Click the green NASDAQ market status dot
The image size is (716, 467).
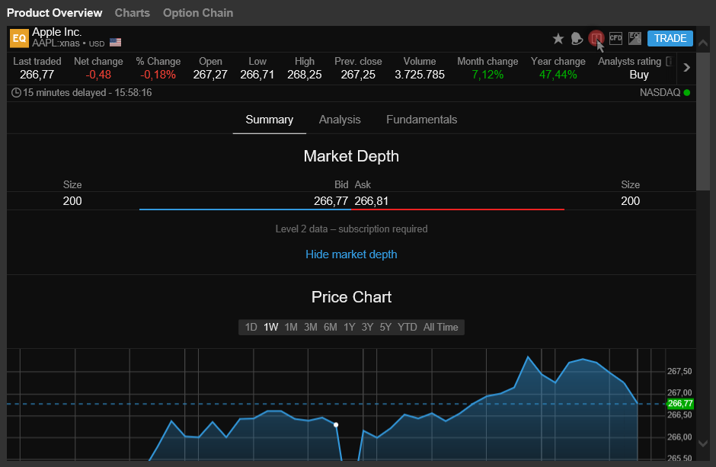tap(687, 93)
